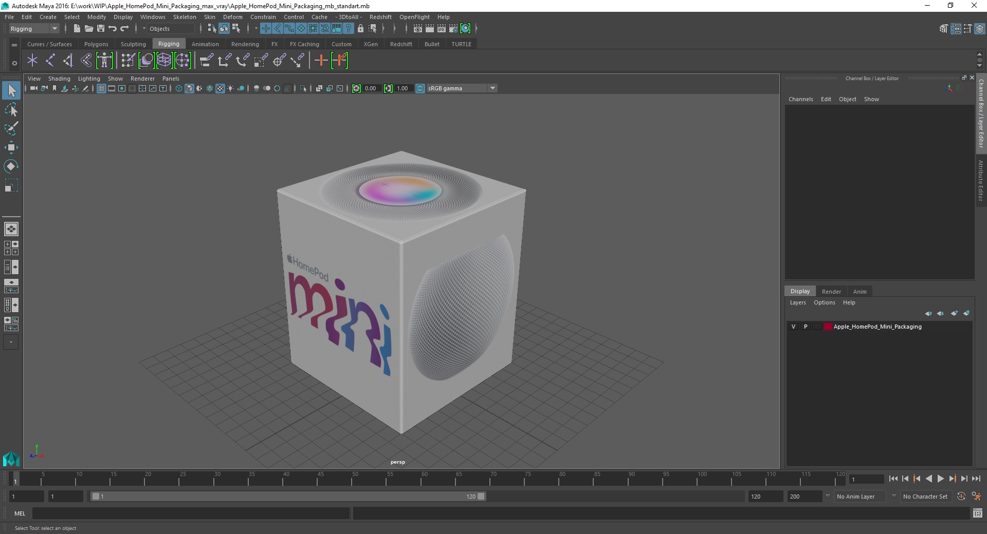Open the Script Editor
The width and height of the screenshot is (987, 534).
coord(977,513)
